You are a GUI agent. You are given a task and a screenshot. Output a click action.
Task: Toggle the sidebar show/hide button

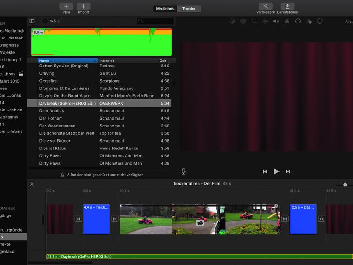click(x=32, y=21)
